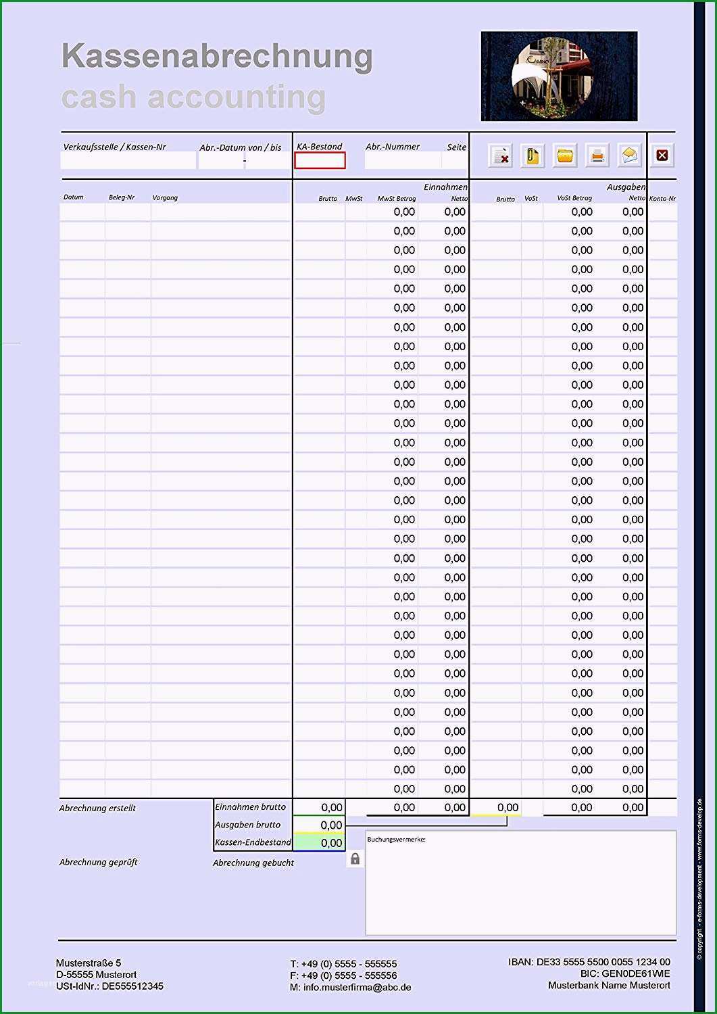Click the Abr.-Nummer input field
717x1014 pixels.
pos(403,160)
